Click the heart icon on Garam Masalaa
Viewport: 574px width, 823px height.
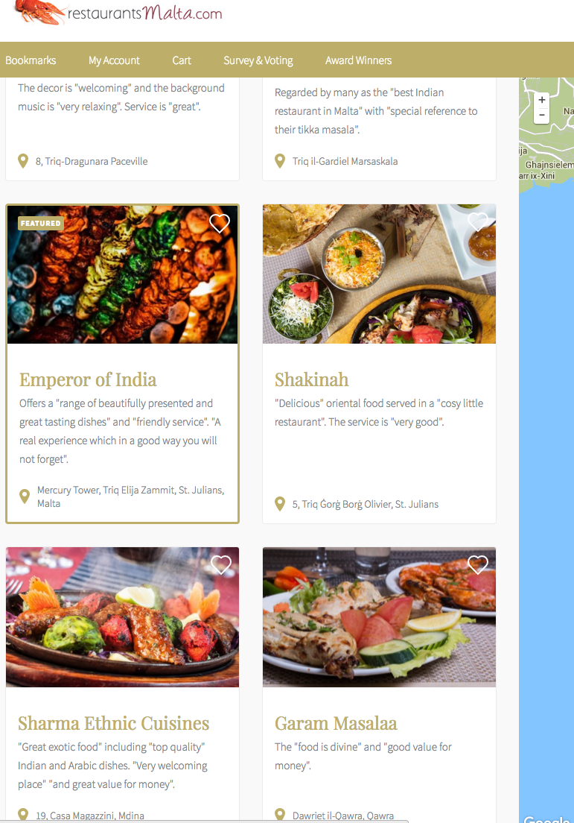(477, 565)
